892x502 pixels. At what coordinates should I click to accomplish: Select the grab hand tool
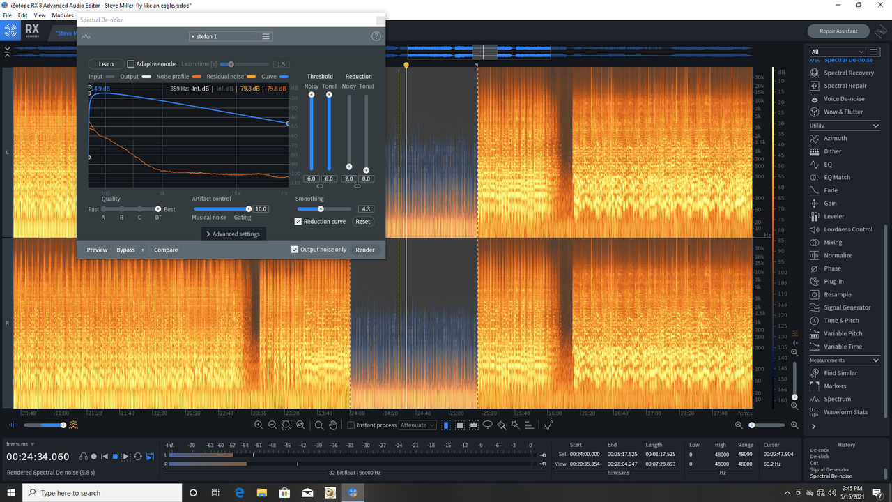click(333, 425)
